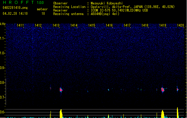Click the meteor count value 10
The image size is (187, 118).
[x=43, y=14]
